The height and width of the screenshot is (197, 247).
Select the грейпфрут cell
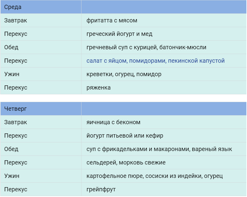(164, 189)
